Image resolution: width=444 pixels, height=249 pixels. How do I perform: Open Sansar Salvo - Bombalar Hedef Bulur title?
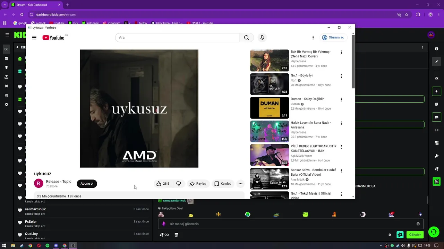pyautogui.click(x=313, y=172)
